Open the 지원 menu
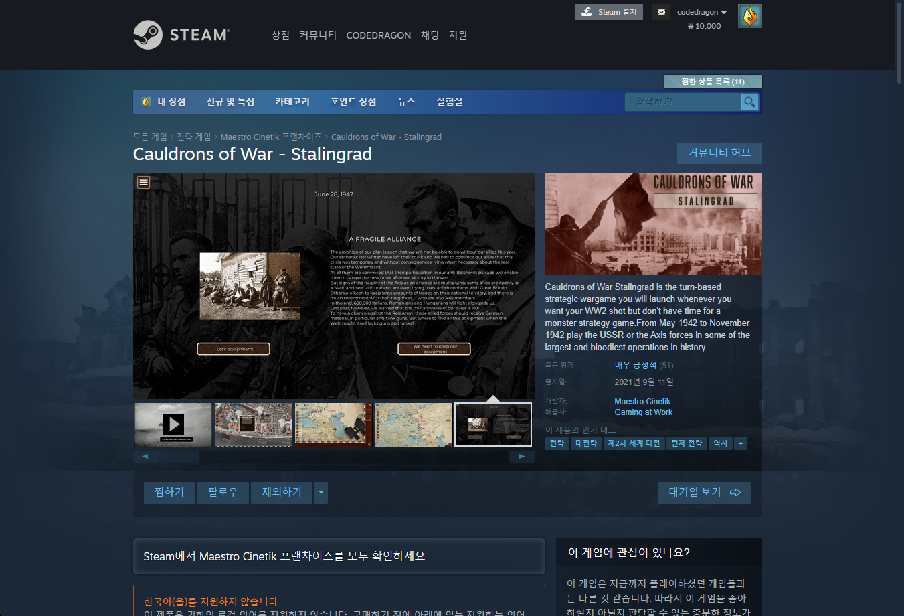904x616 pixels. [x=458, y=35]
